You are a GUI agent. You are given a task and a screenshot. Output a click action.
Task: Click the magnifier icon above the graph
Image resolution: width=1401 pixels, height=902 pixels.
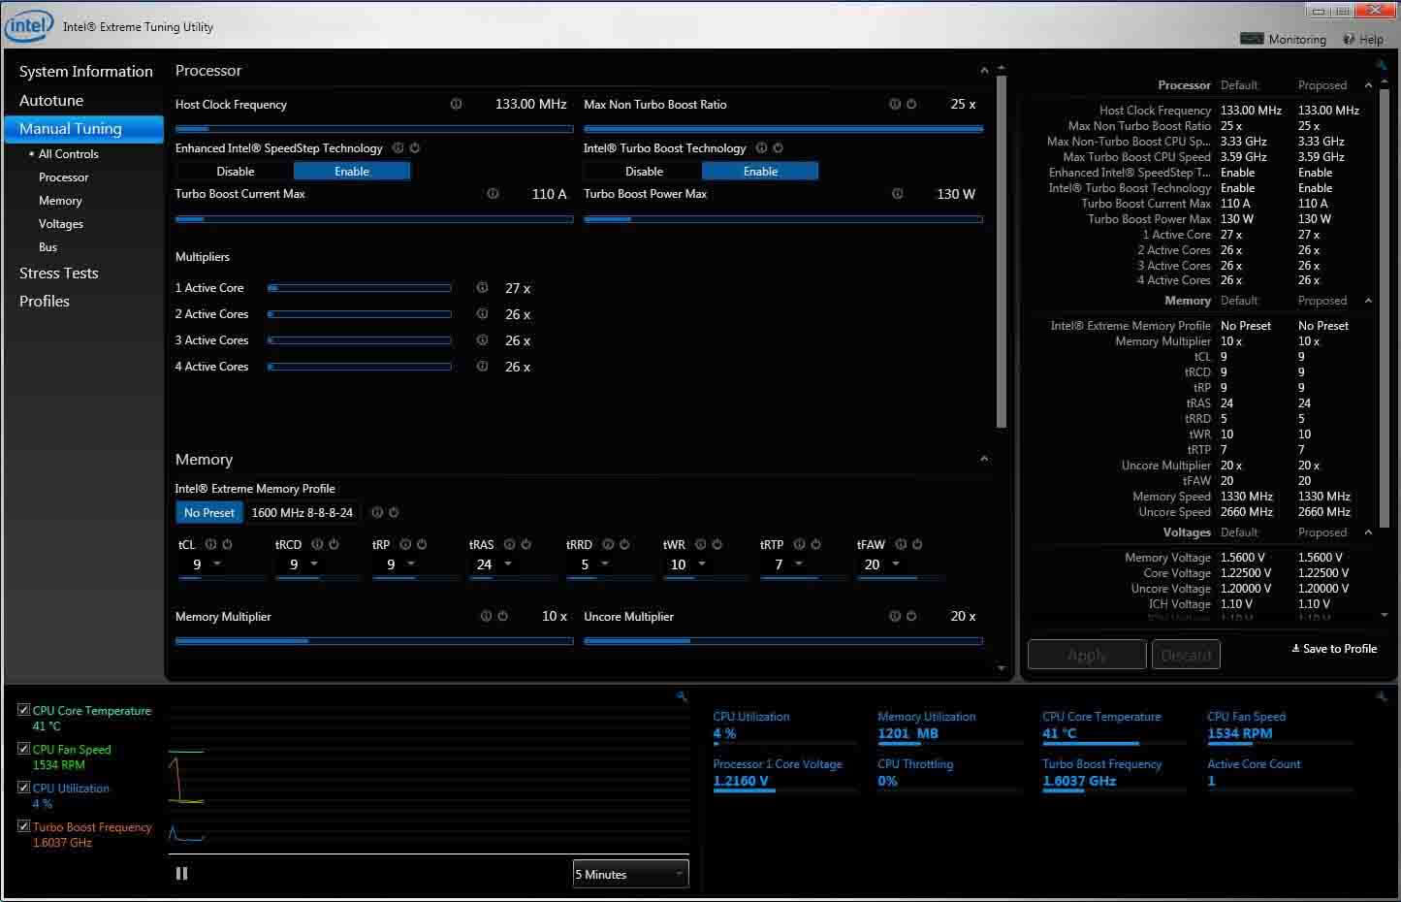tap(682, 696)
